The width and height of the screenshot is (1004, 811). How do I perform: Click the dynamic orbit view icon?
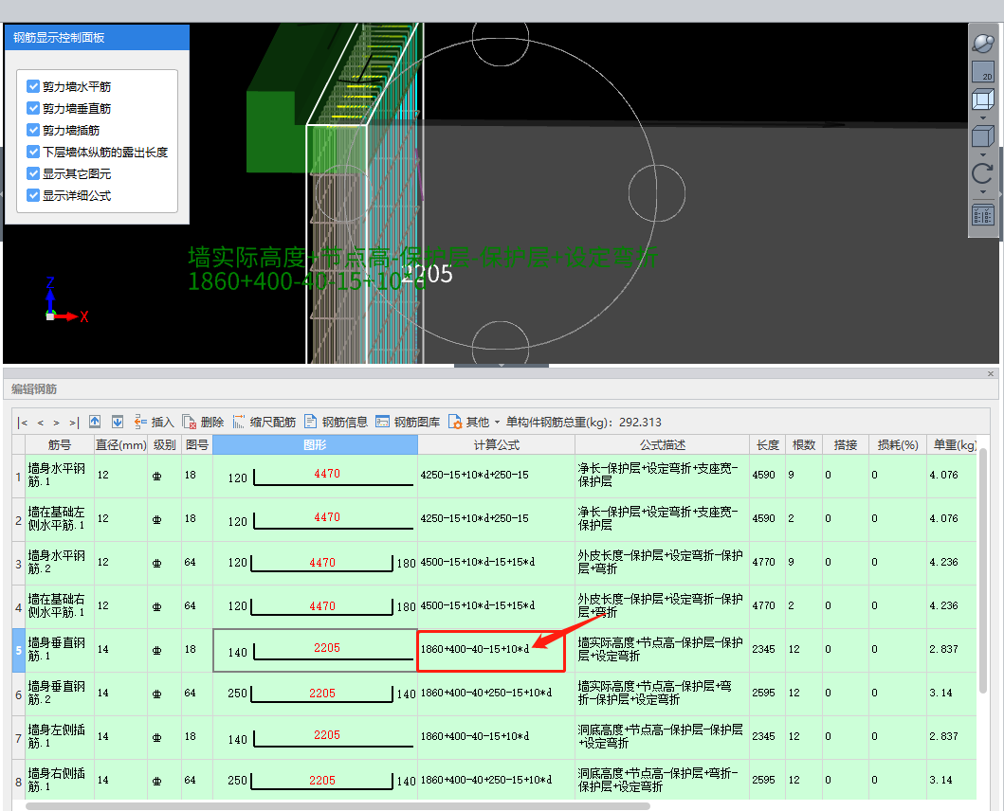click(x=983, y=44)
